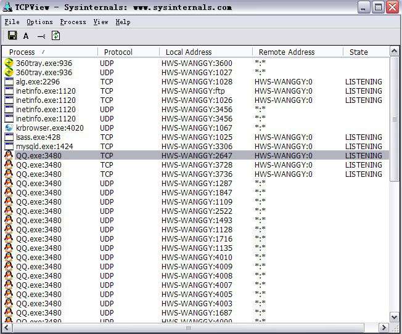The image size is (402, 334).
Task: Click local address HWS-WANGGY:1135
Action: [x=197, y=248]
